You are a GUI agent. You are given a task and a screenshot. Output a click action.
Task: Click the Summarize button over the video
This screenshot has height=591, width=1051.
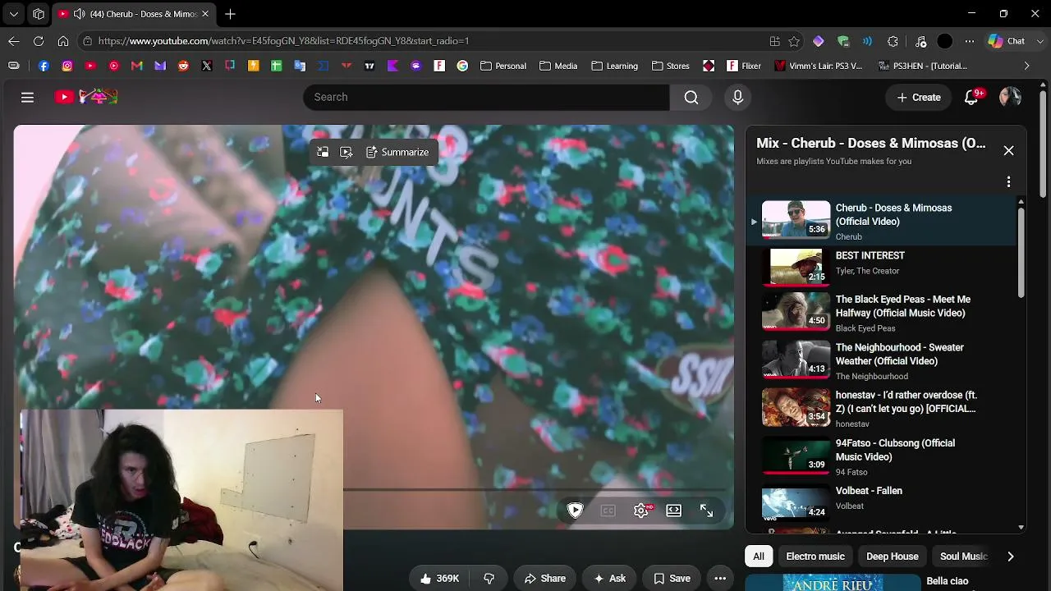(x=397, y=152)
